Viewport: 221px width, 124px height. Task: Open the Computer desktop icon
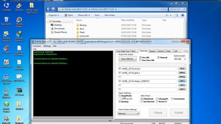(6, 7)
